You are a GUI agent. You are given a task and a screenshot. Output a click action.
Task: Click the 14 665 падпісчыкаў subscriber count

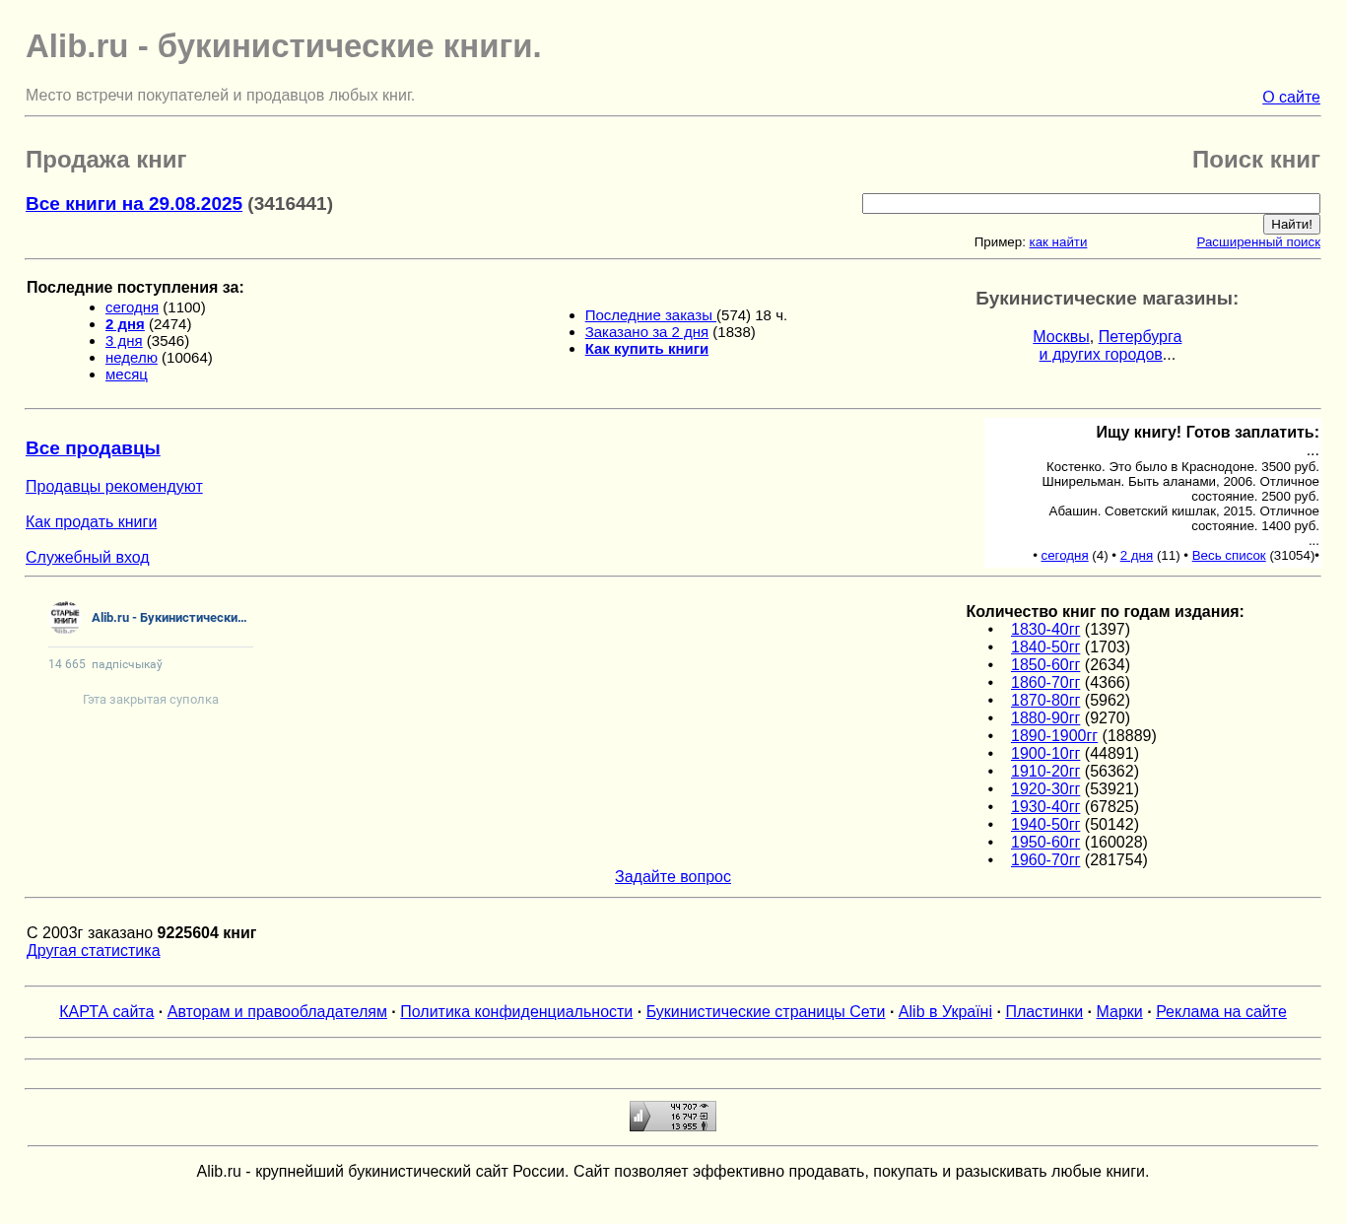(105, 664)
